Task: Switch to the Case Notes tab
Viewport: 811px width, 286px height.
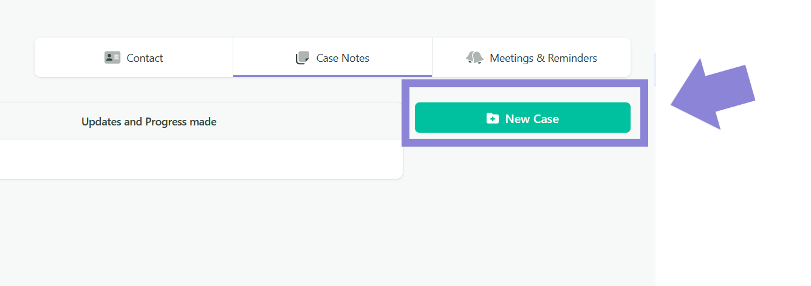Action: [x=332, y=58]
